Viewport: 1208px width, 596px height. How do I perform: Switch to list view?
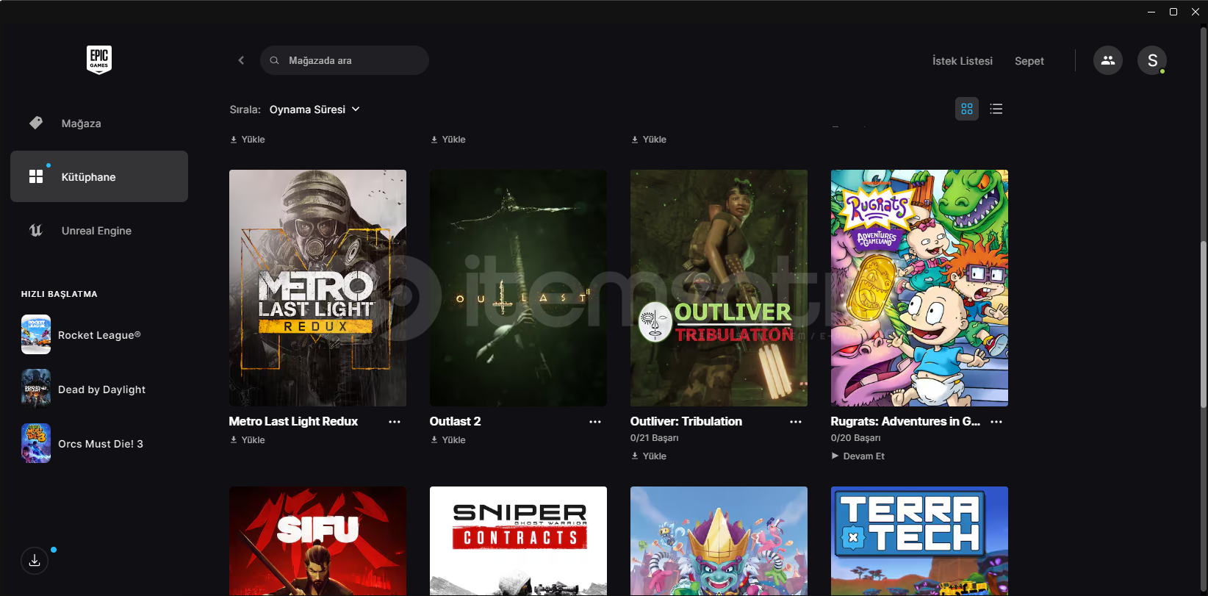[996, 109]
